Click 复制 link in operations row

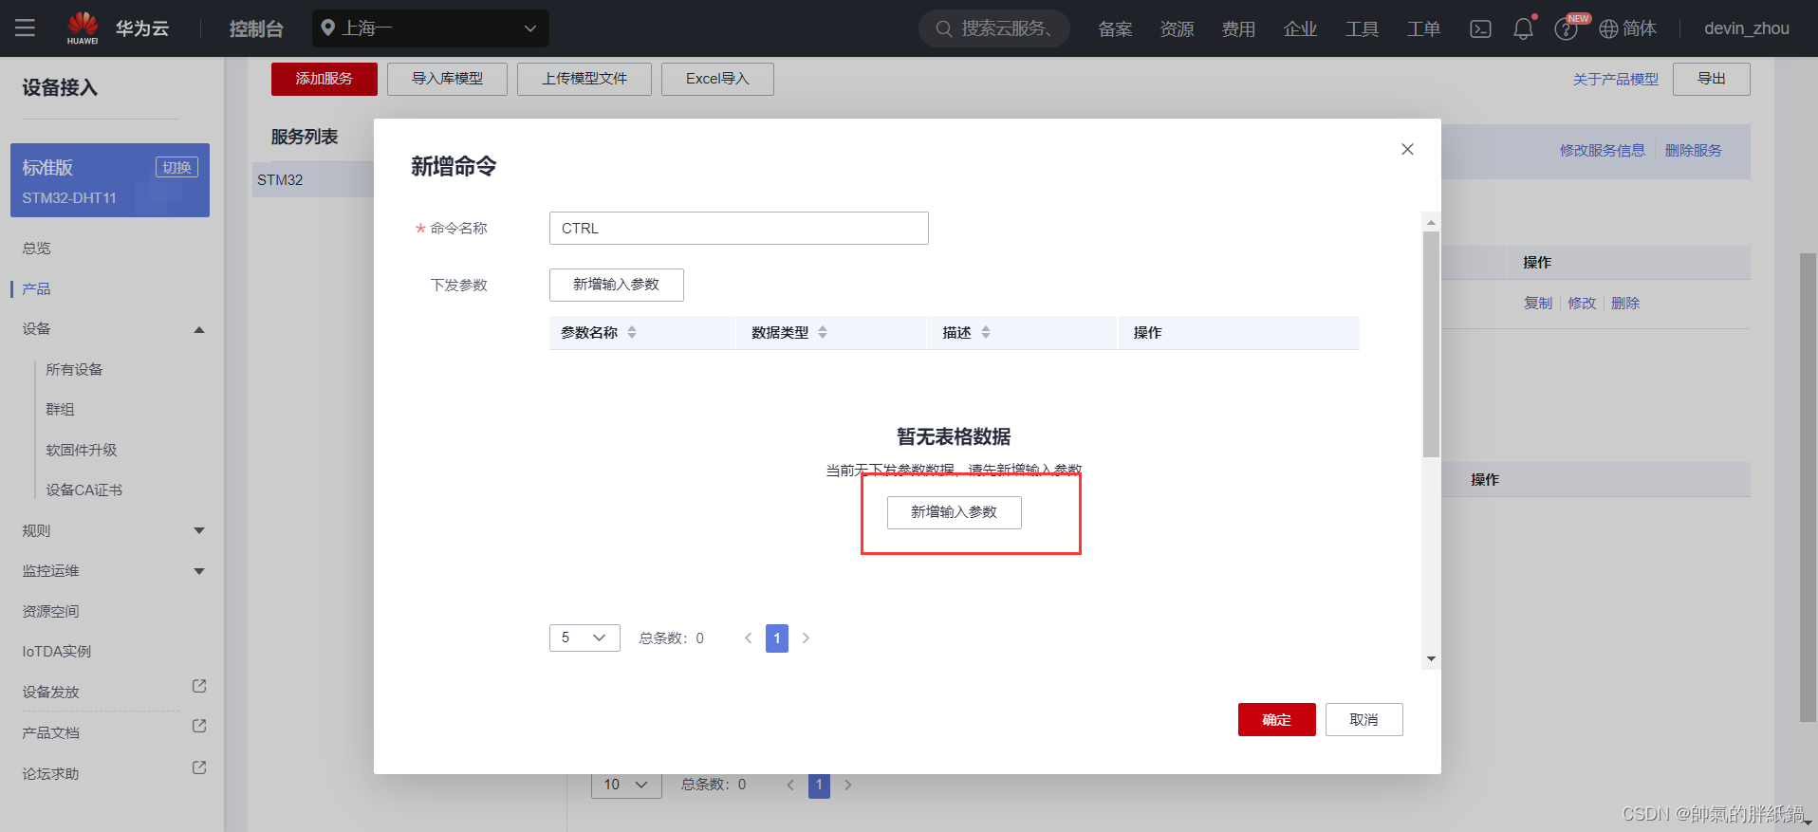tap(1538, 303)
